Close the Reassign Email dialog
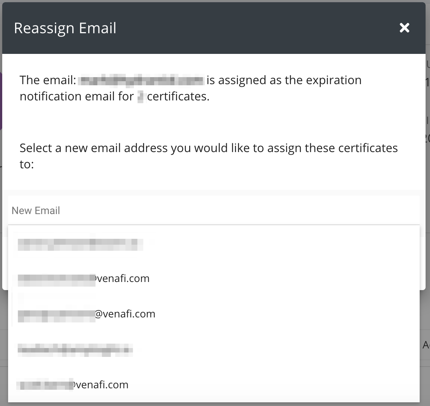The image size is (430, 406). [x=405, y=28]
